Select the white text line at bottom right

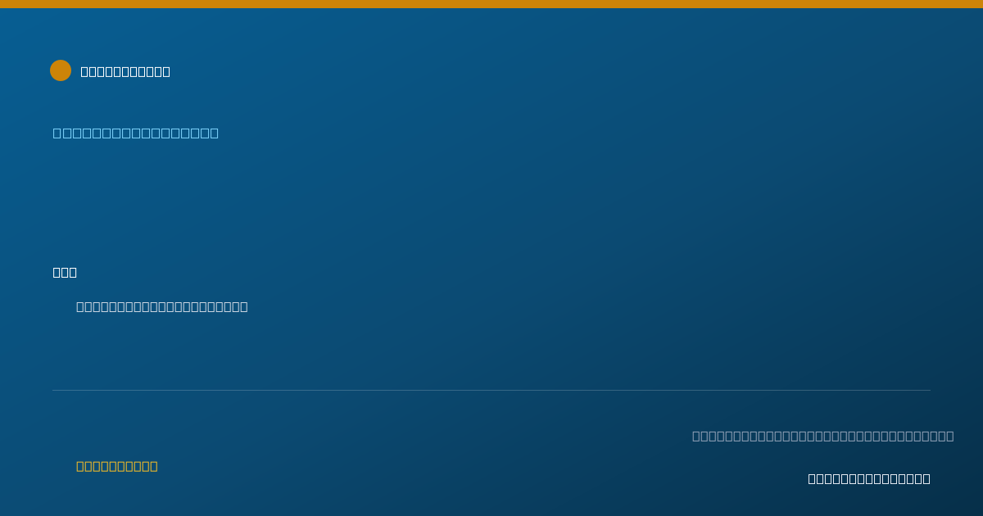coord(869,478)
